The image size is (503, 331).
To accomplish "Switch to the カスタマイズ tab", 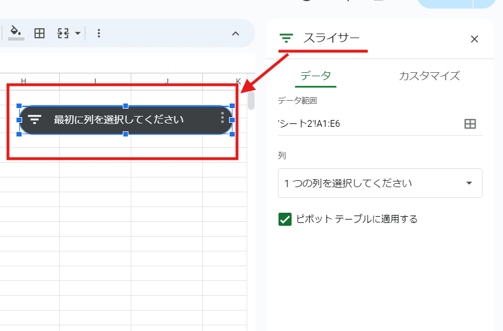I will pyautogui.click(x=429, y=76).
